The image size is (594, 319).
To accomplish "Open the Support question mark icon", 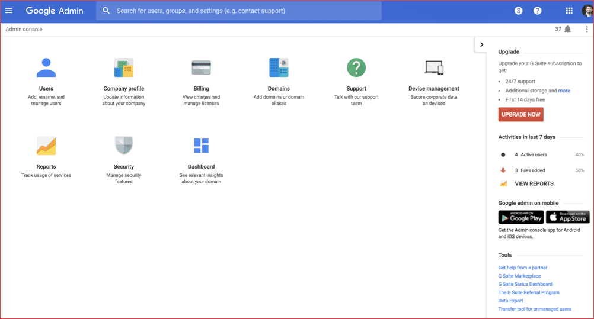I will (x=356, y=67).
